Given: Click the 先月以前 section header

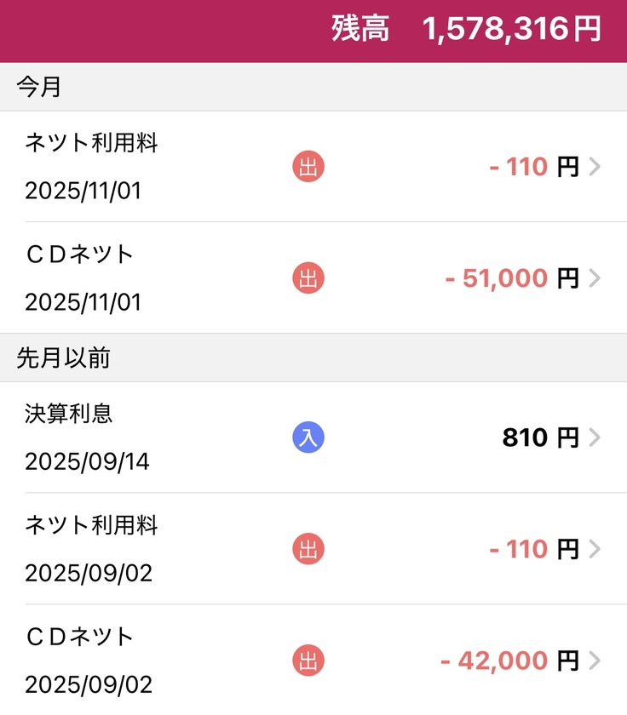Looking at the screenshot, I should 63,358.
